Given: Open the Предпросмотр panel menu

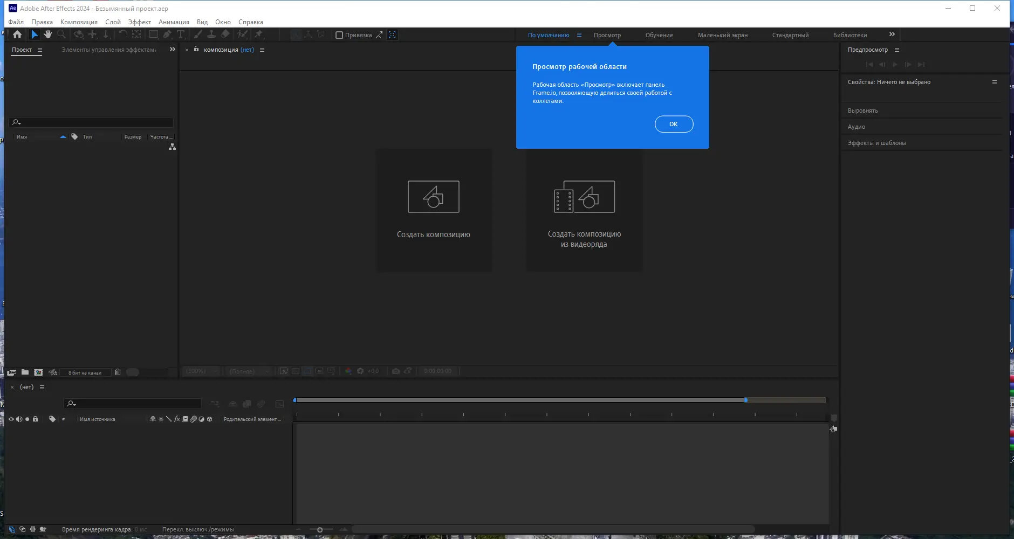Looking at the screenshot, I should point(897,50).
